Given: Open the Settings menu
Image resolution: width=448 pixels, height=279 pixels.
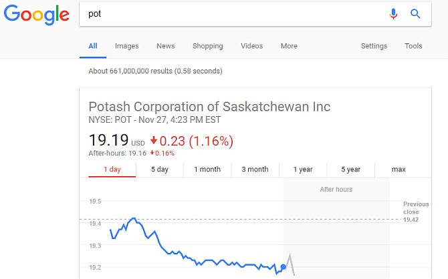Looking at the screenshot, I should point(374,46).
